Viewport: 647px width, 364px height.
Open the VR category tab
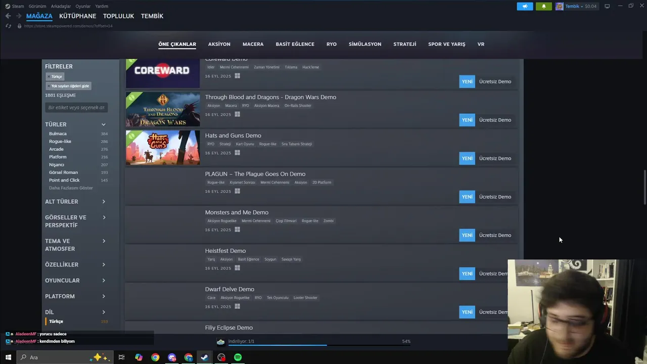[481, 44]
